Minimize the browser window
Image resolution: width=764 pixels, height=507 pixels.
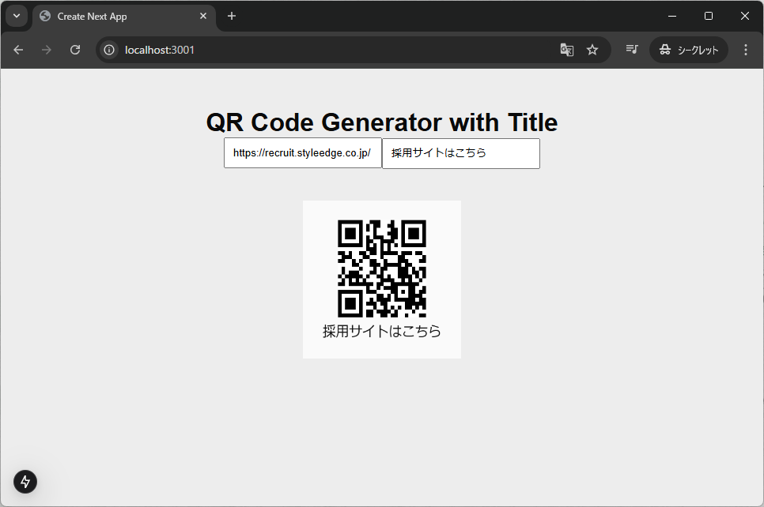672,16
